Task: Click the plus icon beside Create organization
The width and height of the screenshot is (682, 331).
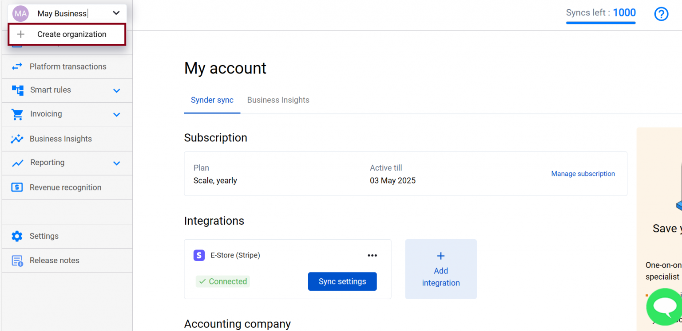Action: tap(20, 34)
